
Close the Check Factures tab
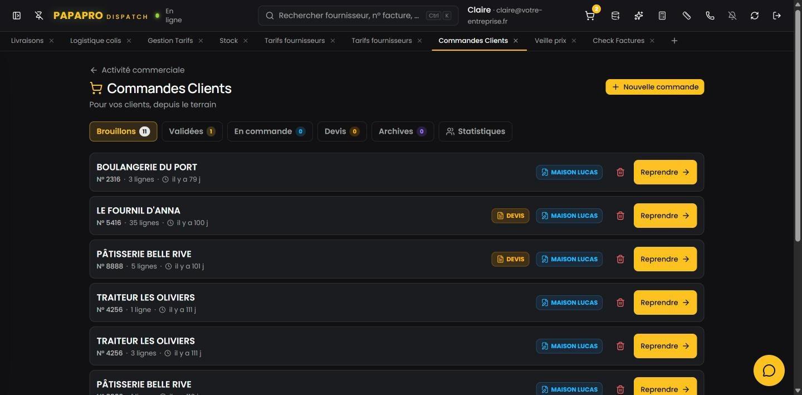pyautogui.click(x=652, y=41)
